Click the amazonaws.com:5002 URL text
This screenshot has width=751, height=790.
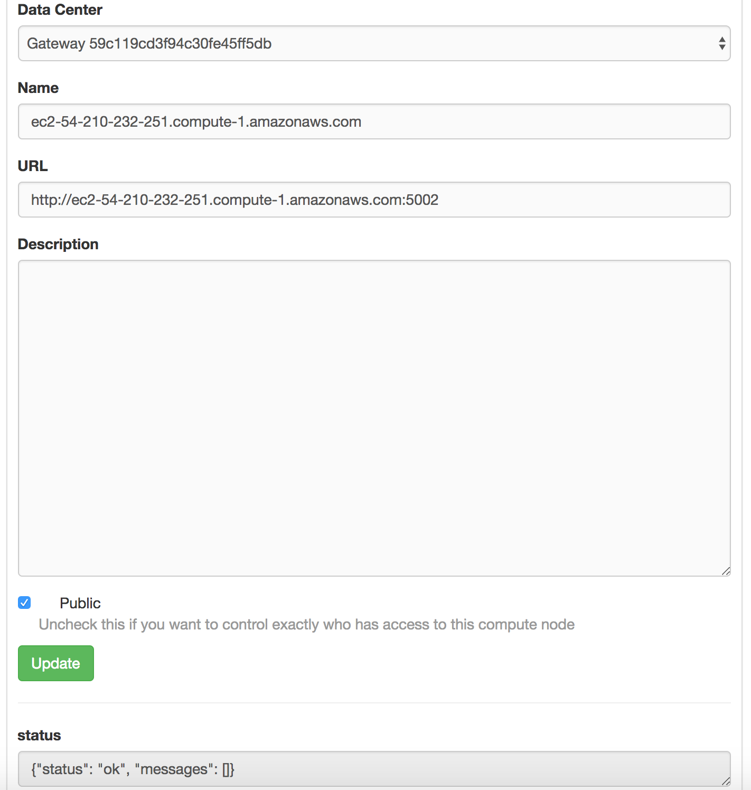click(364, 200)
